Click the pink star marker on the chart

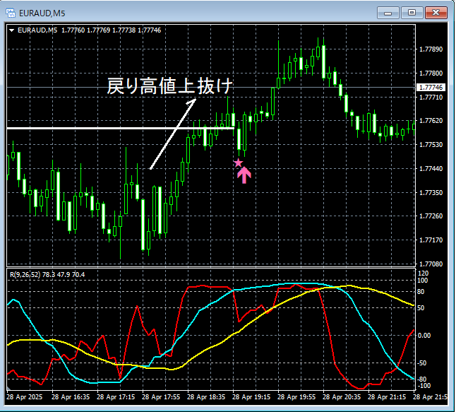click(x=238, y=163)
